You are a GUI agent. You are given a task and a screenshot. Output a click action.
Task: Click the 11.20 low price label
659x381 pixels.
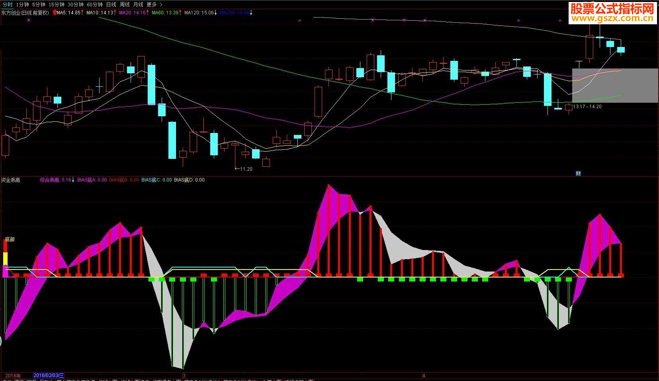tap(246, 169)
